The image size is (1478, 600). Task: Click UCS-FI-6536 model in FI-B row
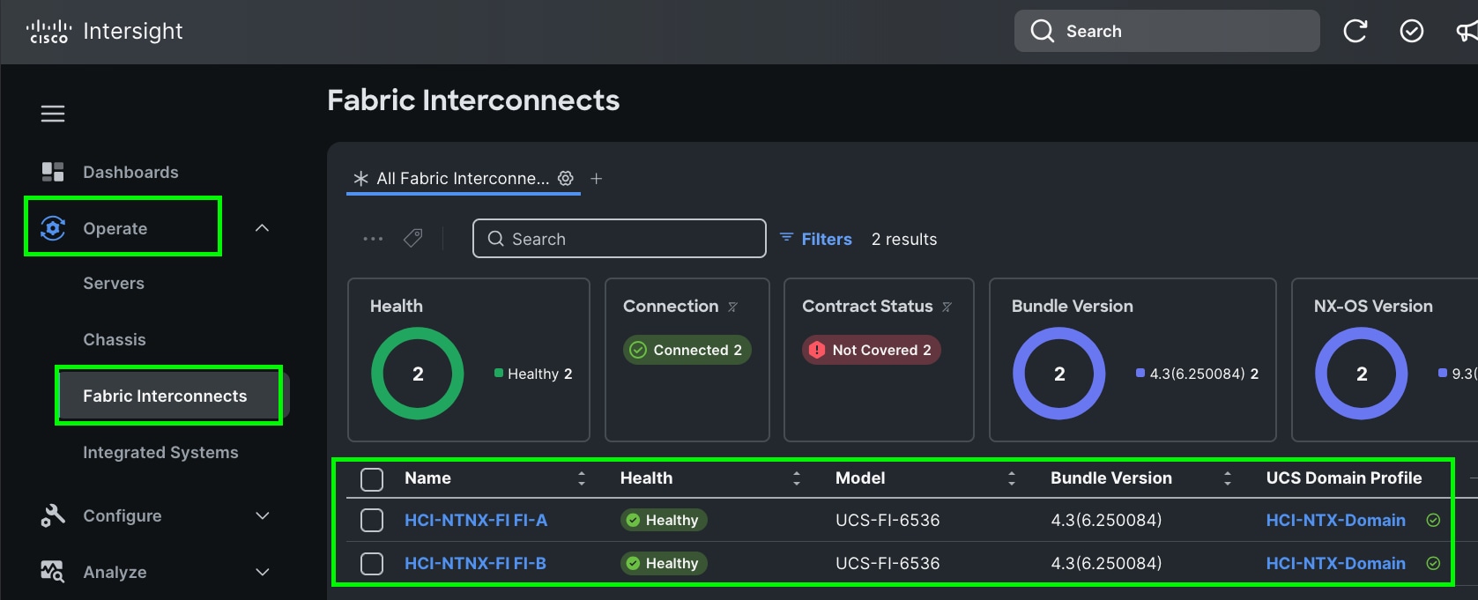pyautogui.click(x=888, y=563)
